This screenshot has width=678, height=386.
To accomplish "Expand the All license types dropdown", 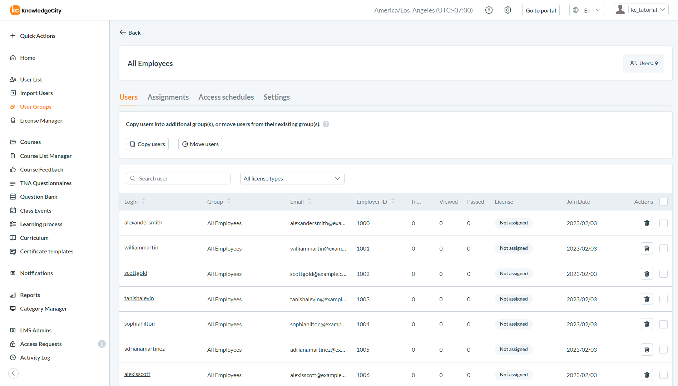I will pos(292,179).
